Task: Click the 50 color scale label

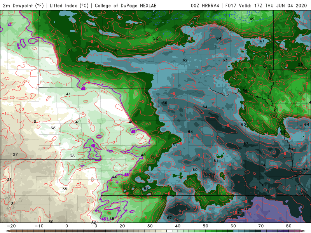Action: coord(206,226)
